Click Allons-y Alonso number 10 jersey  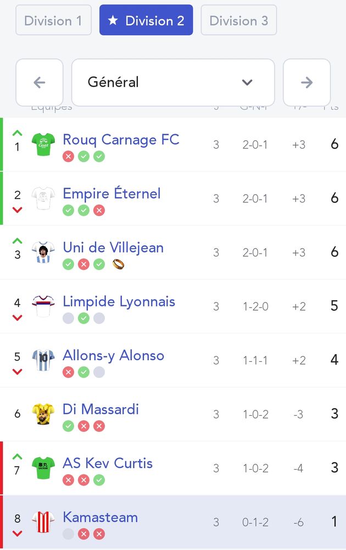(43, 360)
